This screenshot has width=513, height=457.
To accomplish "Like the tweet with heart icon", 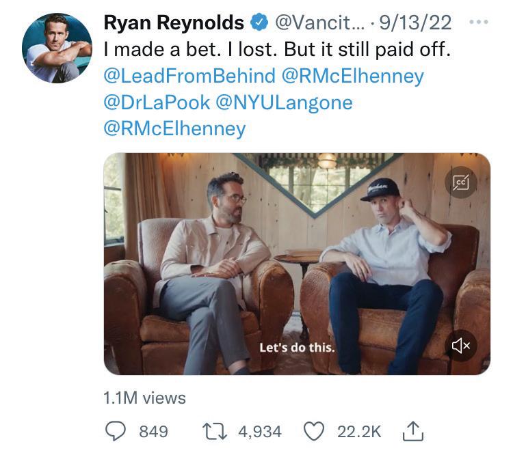I will (314, 431).
